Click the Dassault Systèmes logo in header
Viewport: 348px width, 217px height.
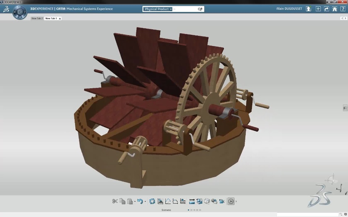coord(6,9)
